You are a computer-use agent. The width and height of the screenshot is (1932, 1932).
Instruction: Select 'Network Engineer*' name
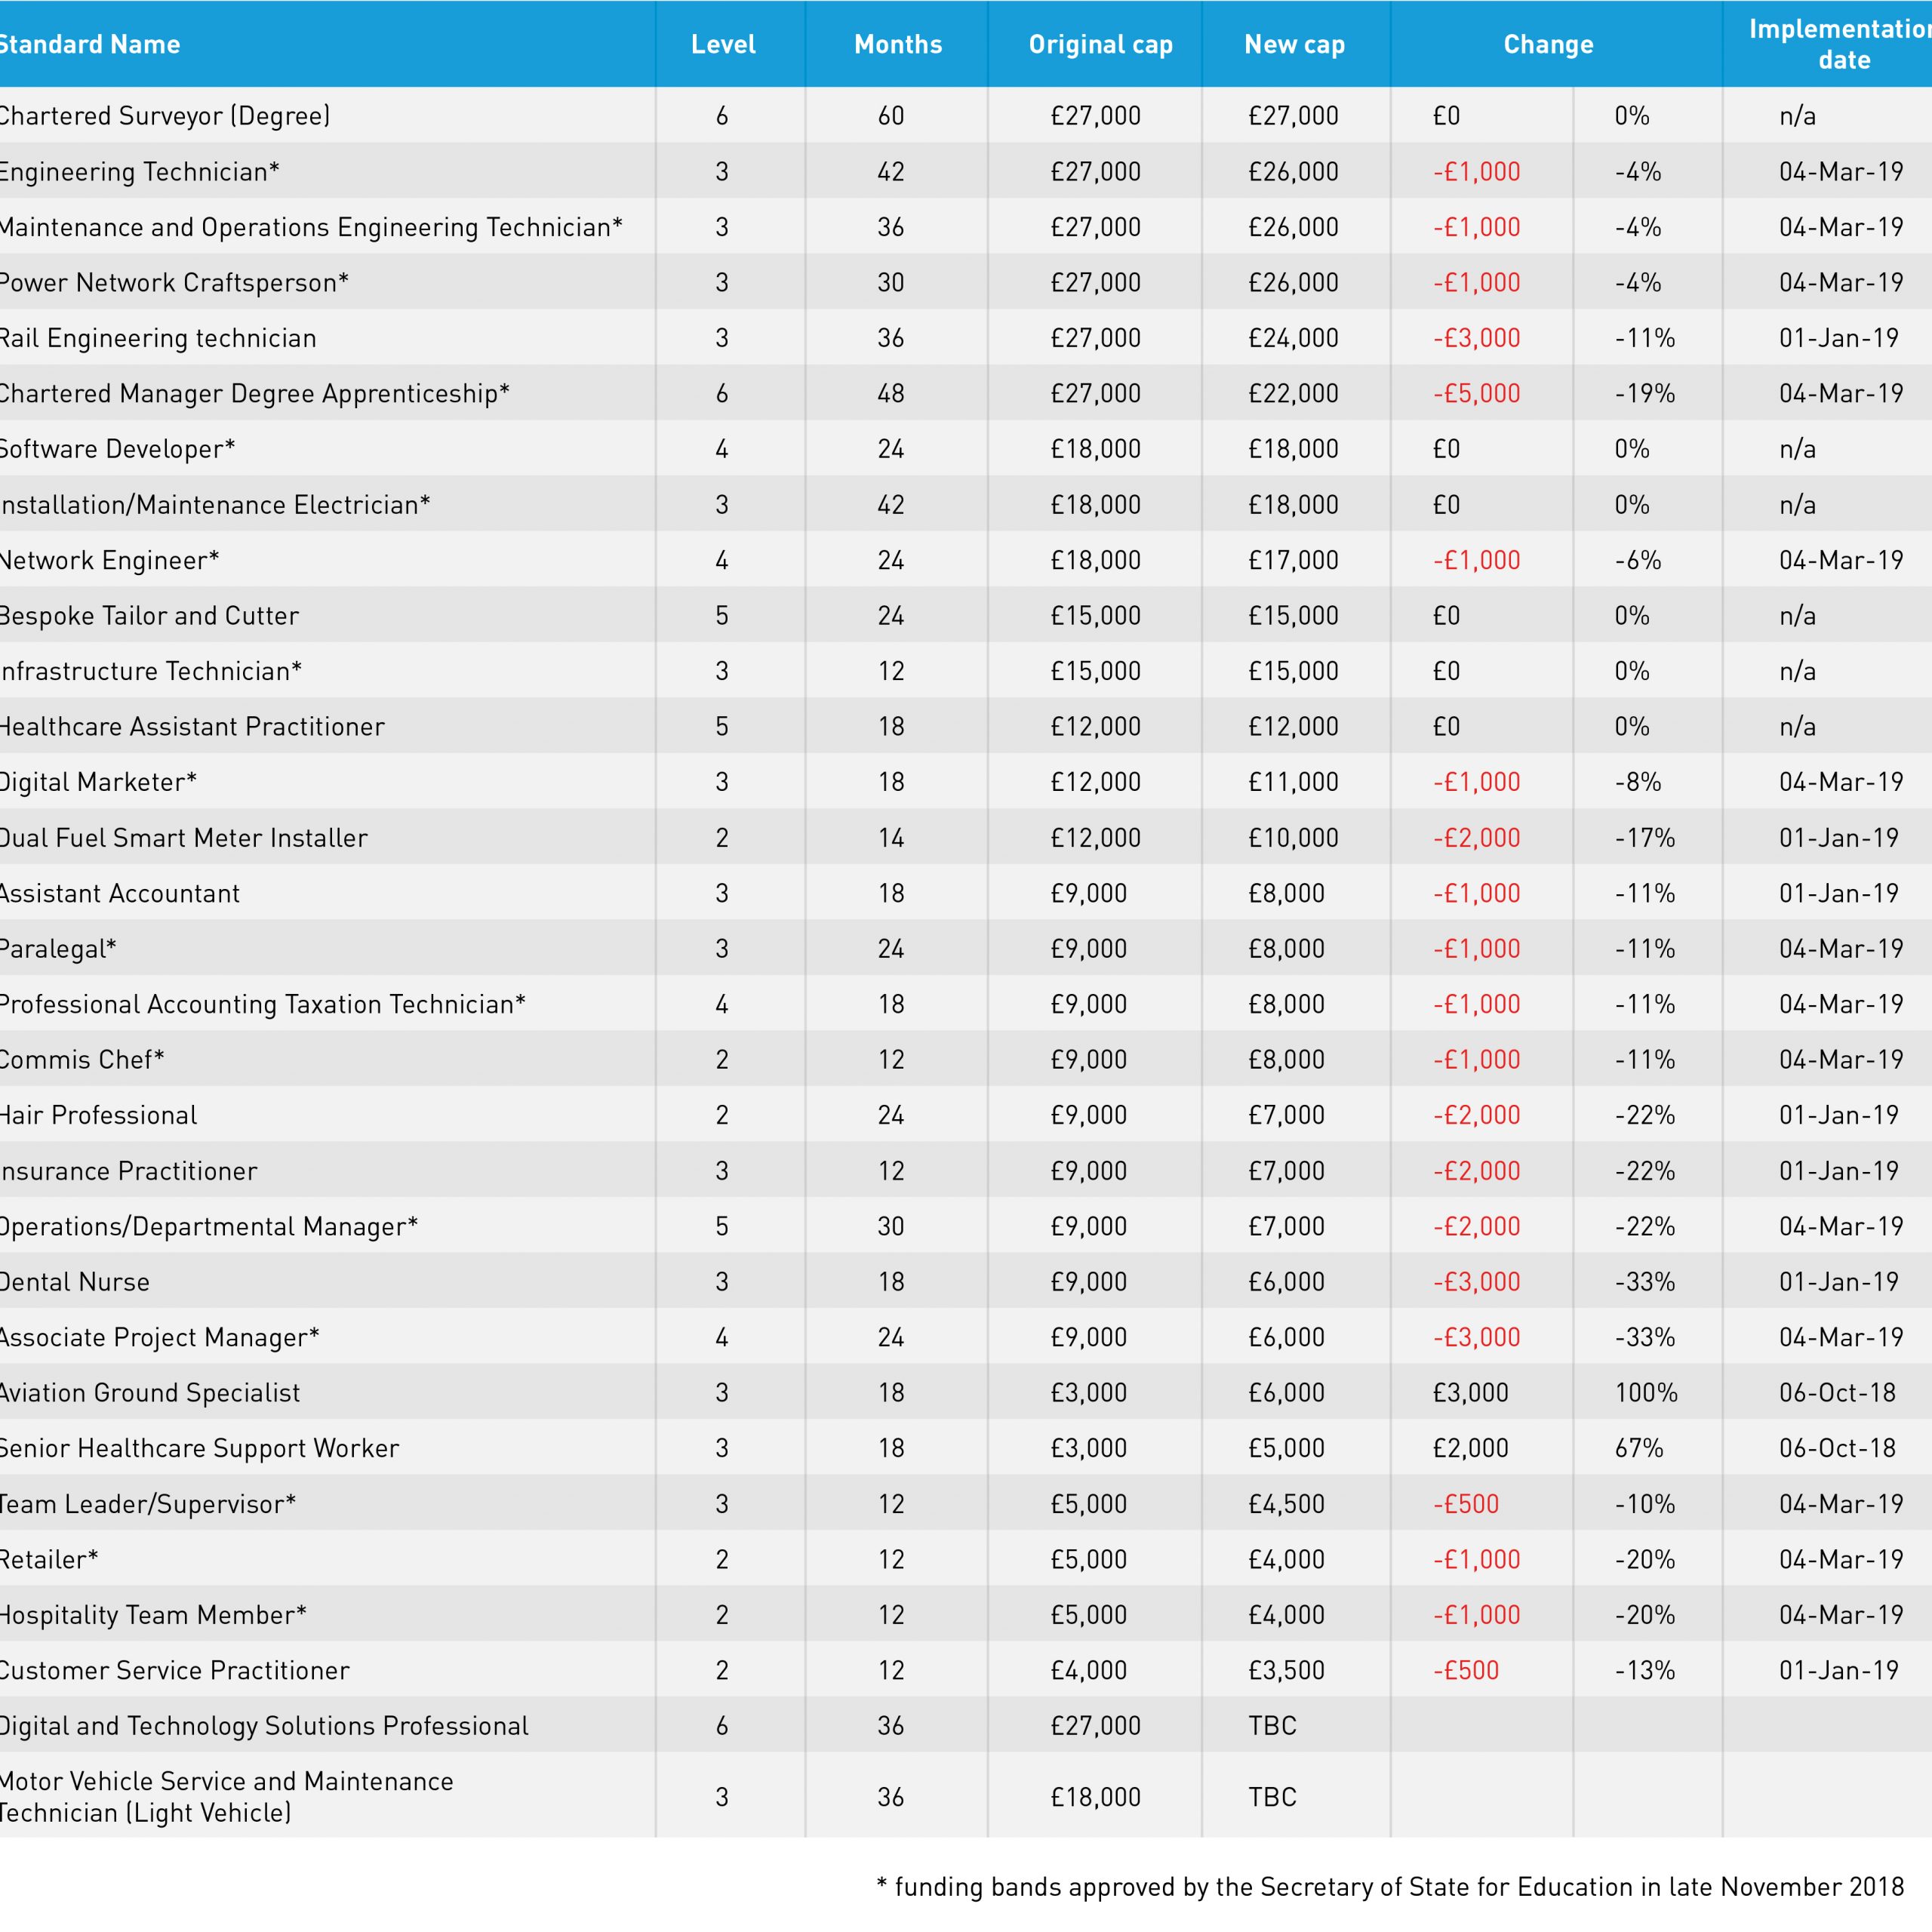click(109, 560)
